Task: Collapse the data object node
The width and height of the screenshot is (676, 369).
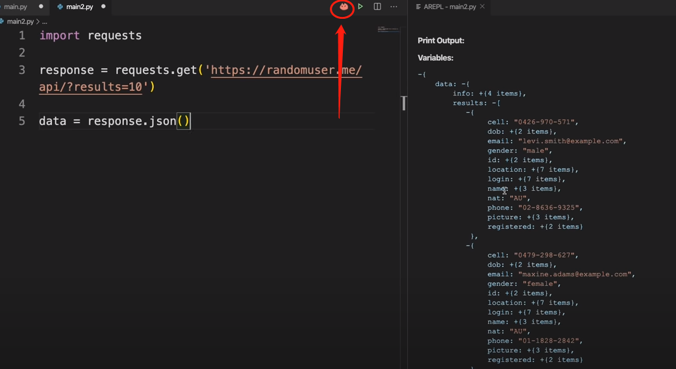Action: (x=463, y=84)
